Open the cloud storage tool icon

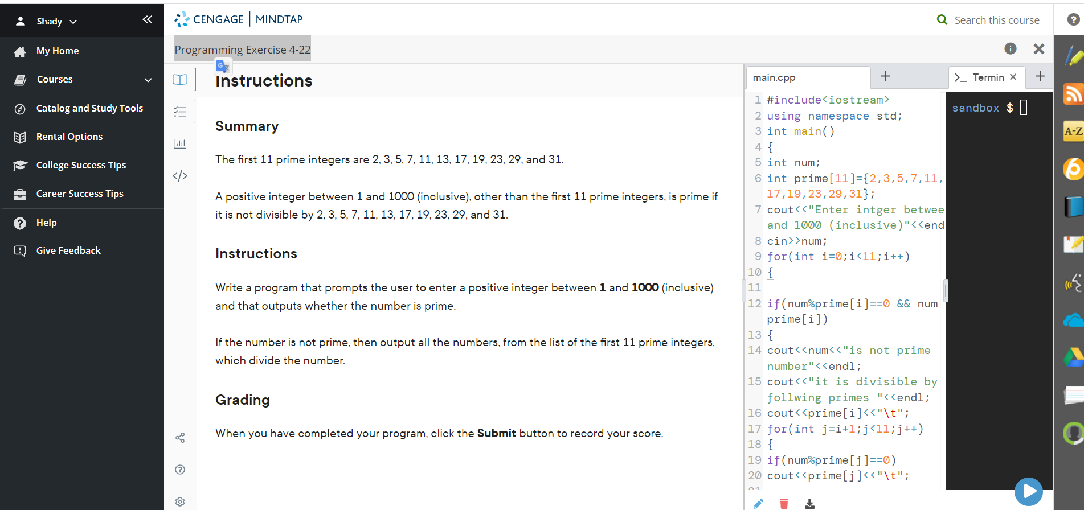[x=1073, y=320]
